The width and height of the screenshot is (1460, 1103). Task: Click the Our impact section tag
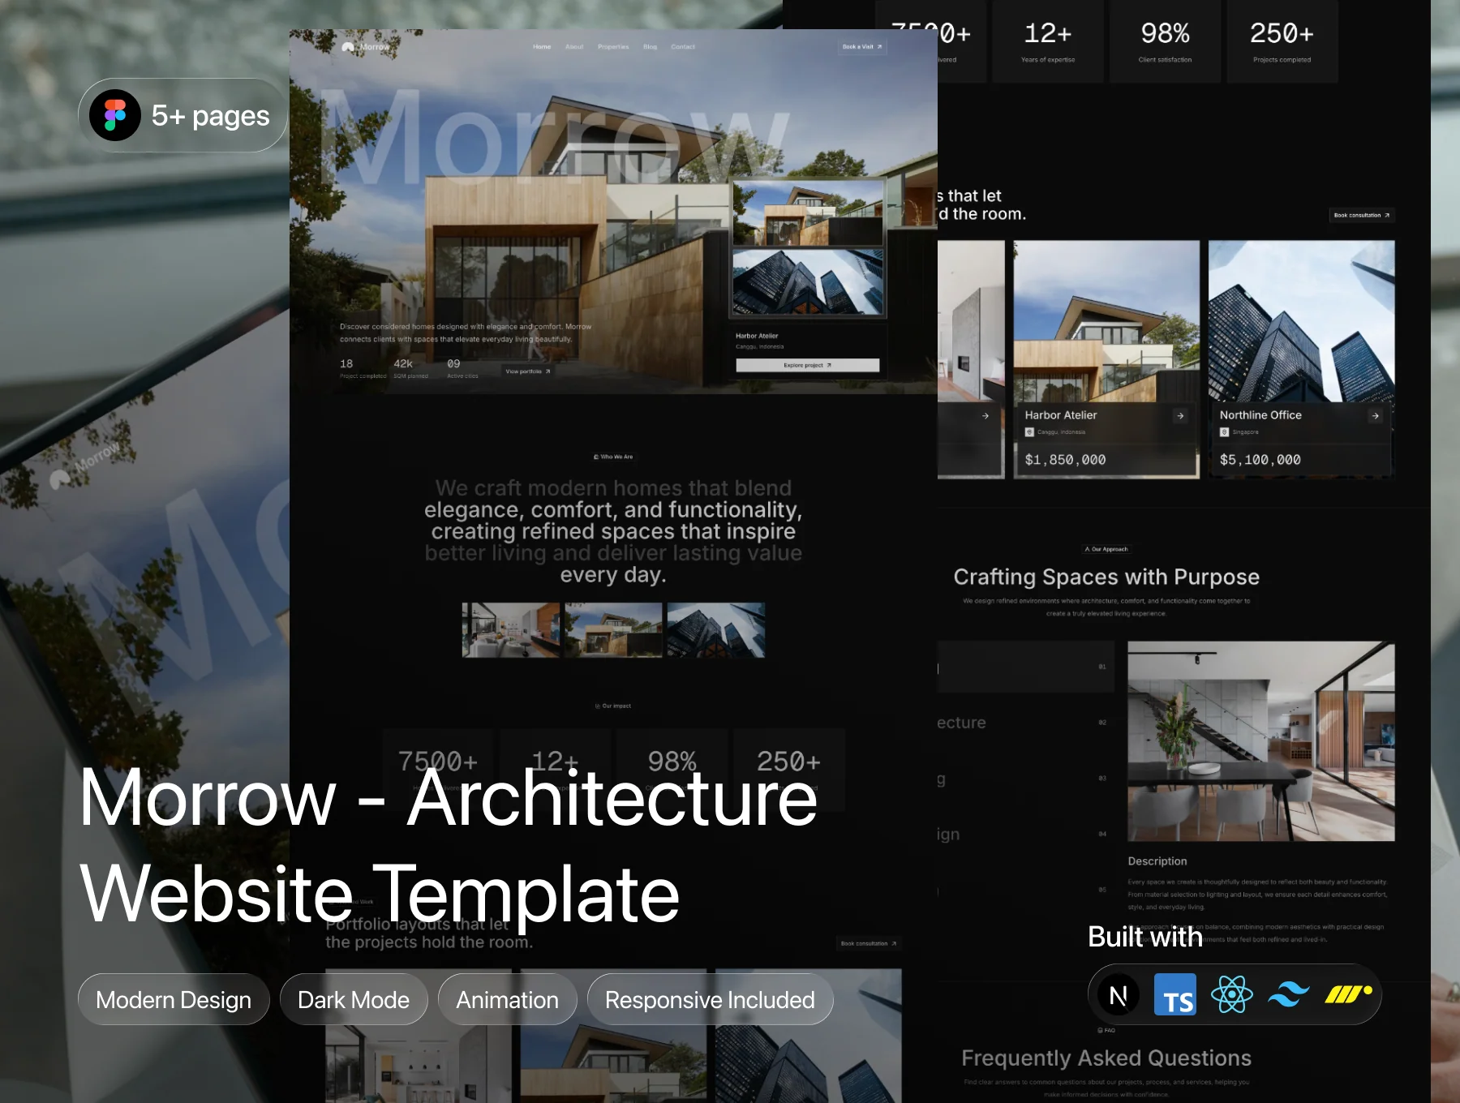(x=613, y=706)
